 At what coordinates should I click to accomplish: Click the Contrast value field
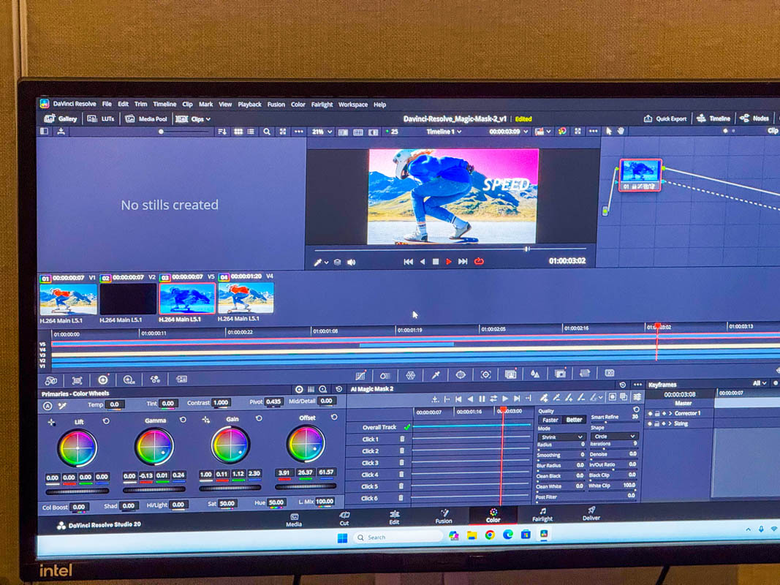(221, 403)
